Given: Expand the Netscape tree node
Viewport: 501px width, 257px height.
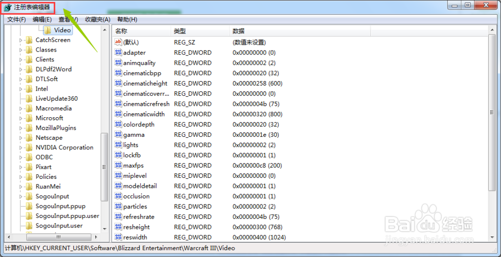Looking at the screenshot, I should pos(21,138).
